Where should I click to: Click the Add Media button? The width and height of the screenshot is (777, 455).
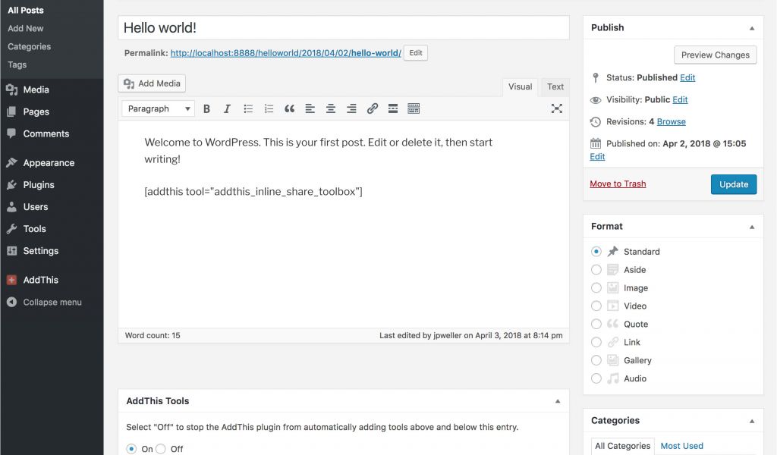152,83
